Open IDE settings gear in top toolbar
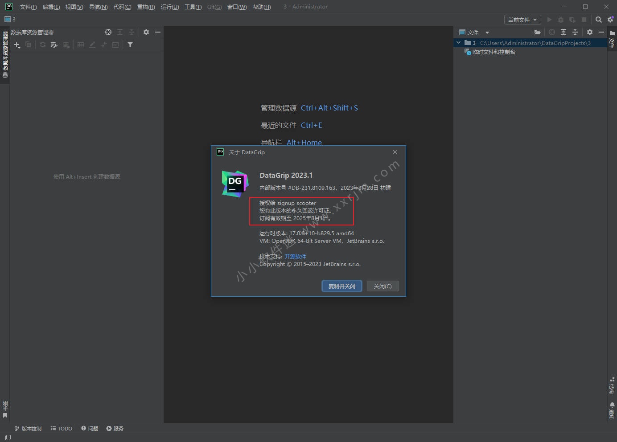The height and width of the screenshot is (442, 617). [x=610, y=20]
